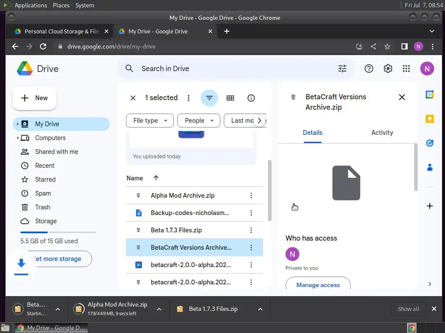Image resolution: width=445 pixels, height=333 pixels.
Task: Open the Trash section
Action: 43,207
